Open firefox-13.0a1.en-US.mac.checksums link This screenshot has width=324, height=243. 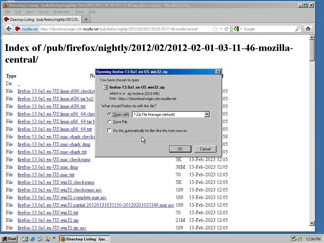pos(54,159)
